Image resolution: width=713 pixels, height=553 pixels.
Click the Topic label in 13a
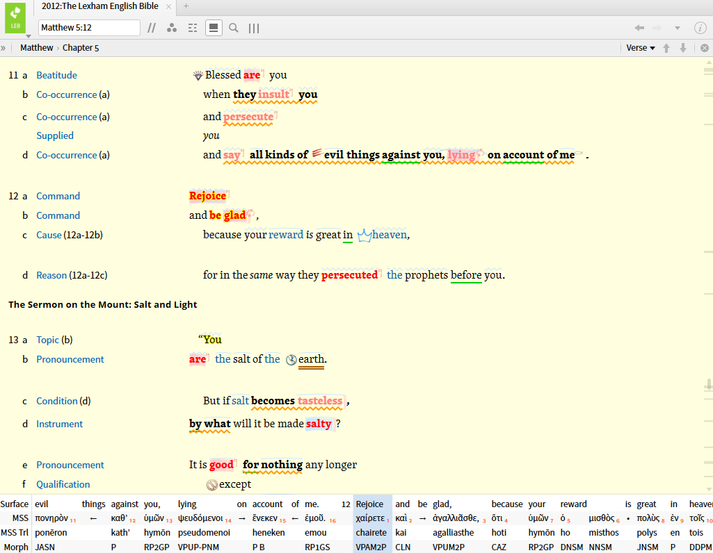point(48,340)
